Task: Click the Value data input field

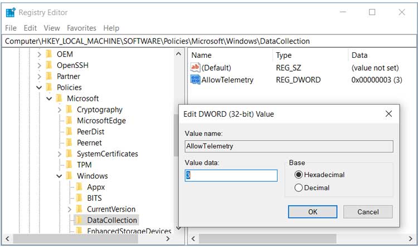Action: click(231, 175)
